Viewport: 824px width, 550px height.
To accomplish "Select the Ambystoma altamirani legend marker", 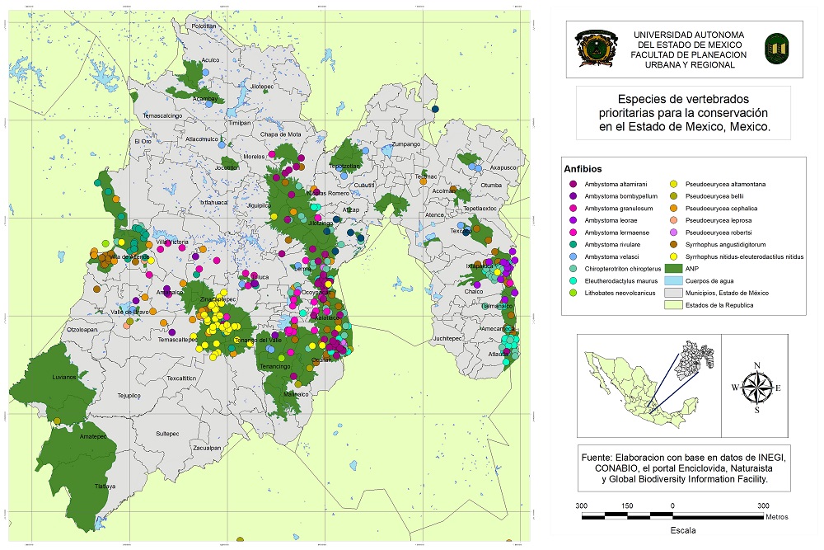I will 572,183.
